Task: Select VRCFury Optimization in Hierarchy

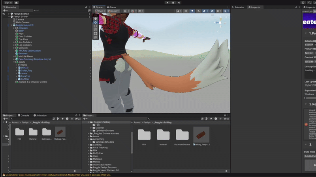Action: [x=29, y=51]
